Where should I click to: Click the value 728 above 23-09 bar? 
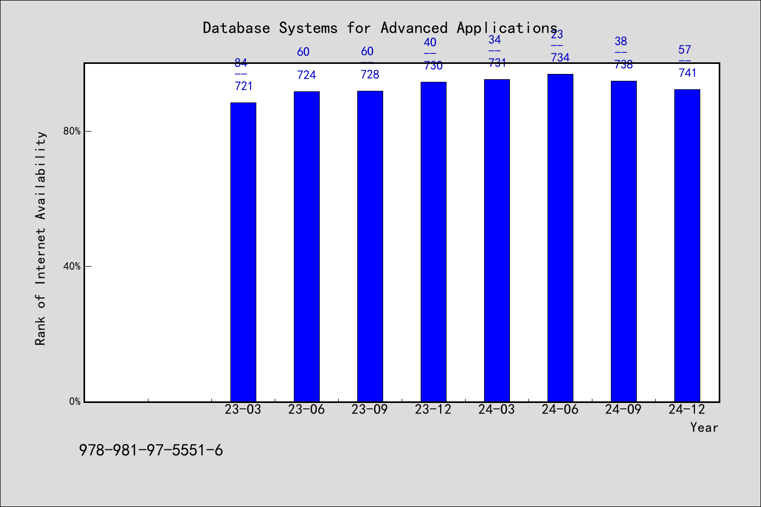coord(370,74)
